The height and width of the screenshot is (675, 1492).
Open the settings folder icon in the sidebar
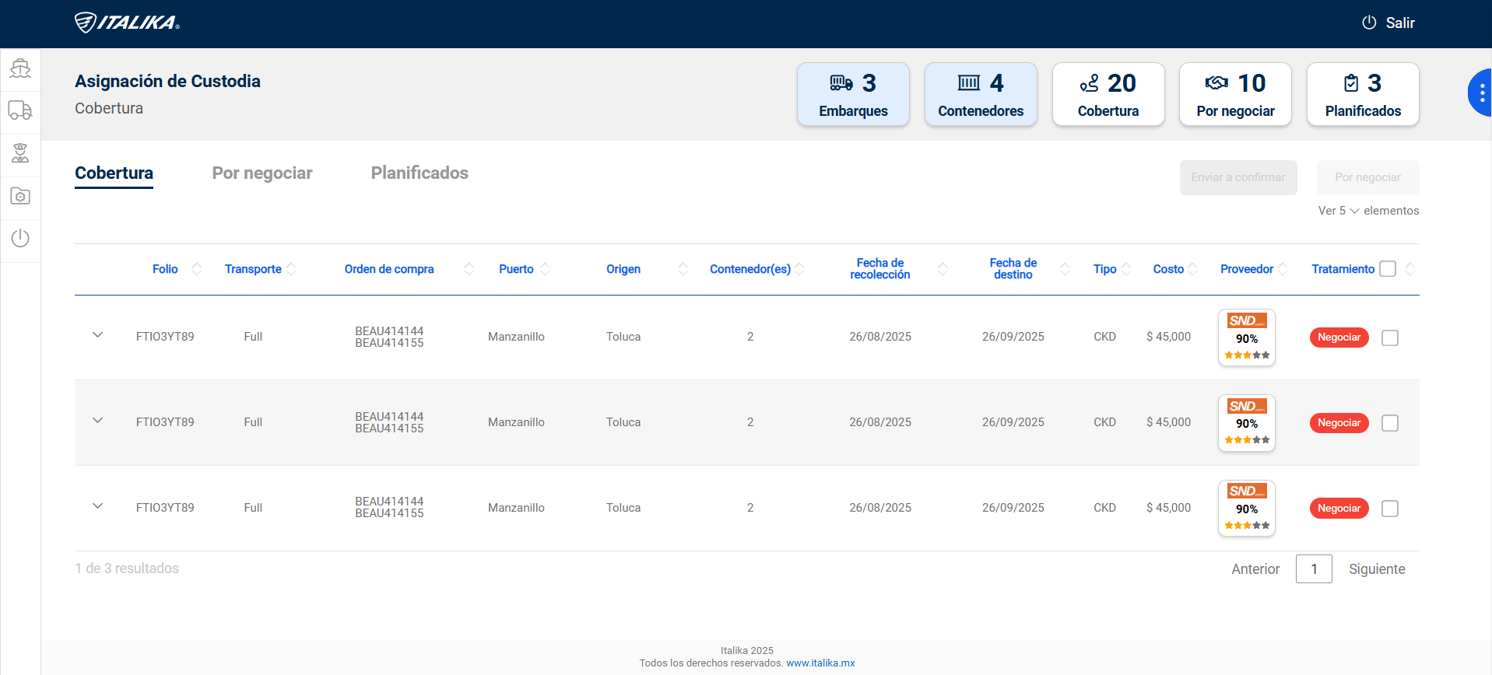(20, 196)
